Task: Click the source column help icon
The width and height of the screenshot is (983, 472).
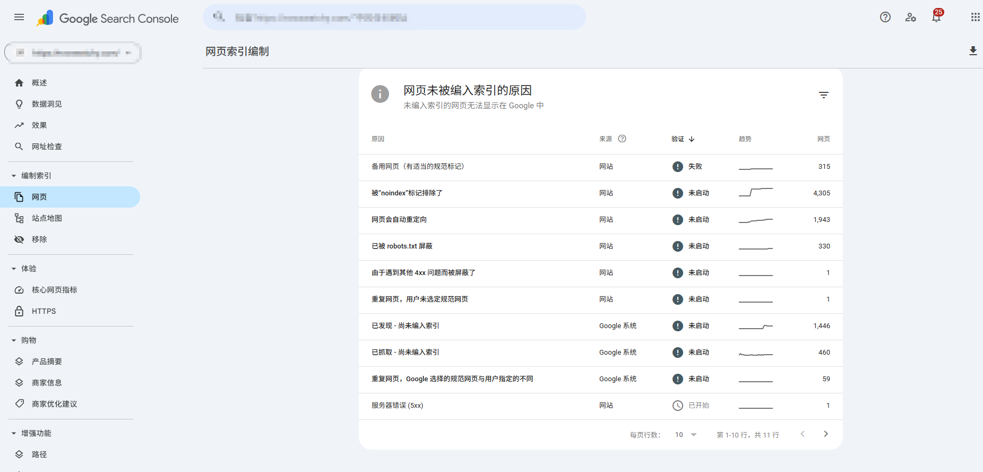Action: coord(622,139)
